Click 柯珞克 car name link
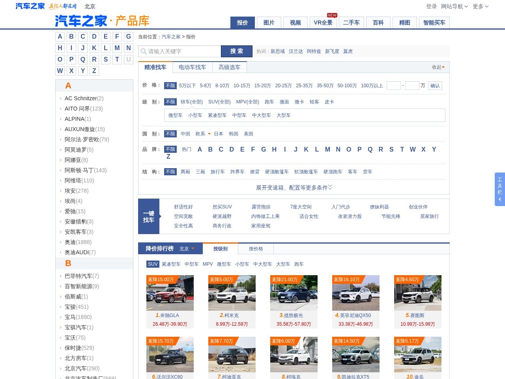The image size is (505, 379). 293,377
